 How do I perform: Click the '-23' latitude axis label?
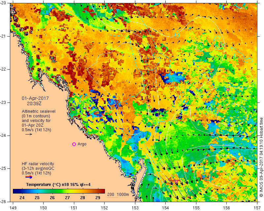pyautogui.click(x=3, y=103)
